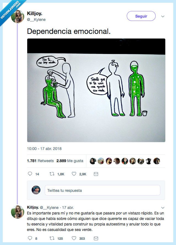Like the main tweet with 2,9K likes
Viewport: 176px width, 245px height.
pyautogui.click(x=74, y=174)
